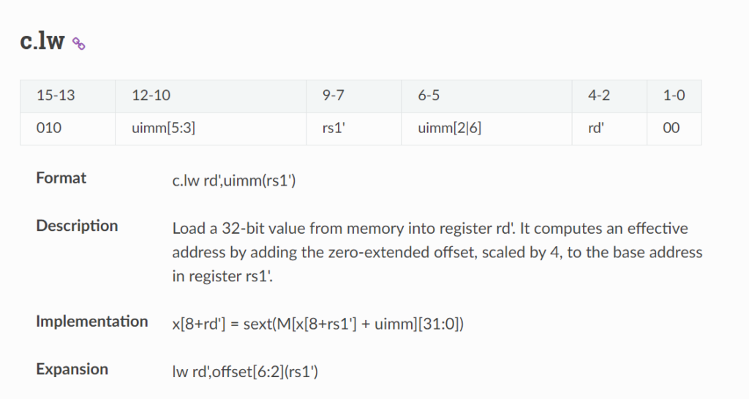Select the 12-10 bit range header cell
The height and width of the screenshot is (399, 749).
click(x=211, y=96)
